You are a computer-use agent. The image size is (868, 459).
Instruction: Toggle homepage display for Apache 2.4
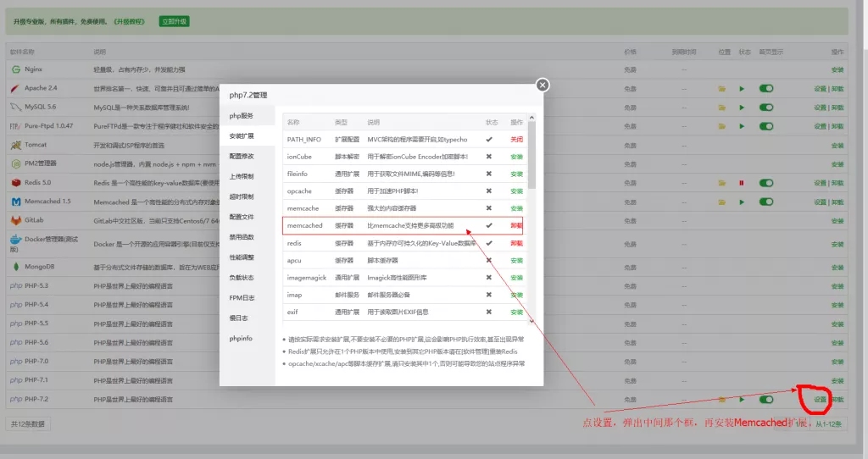766,88
